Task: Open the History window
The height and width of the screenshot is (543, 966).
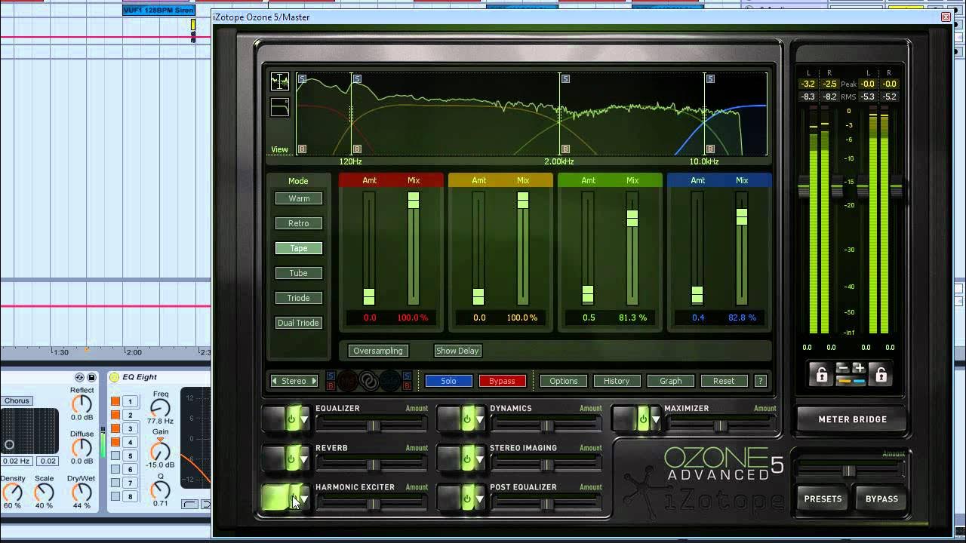Action: [x=617, y=381]
